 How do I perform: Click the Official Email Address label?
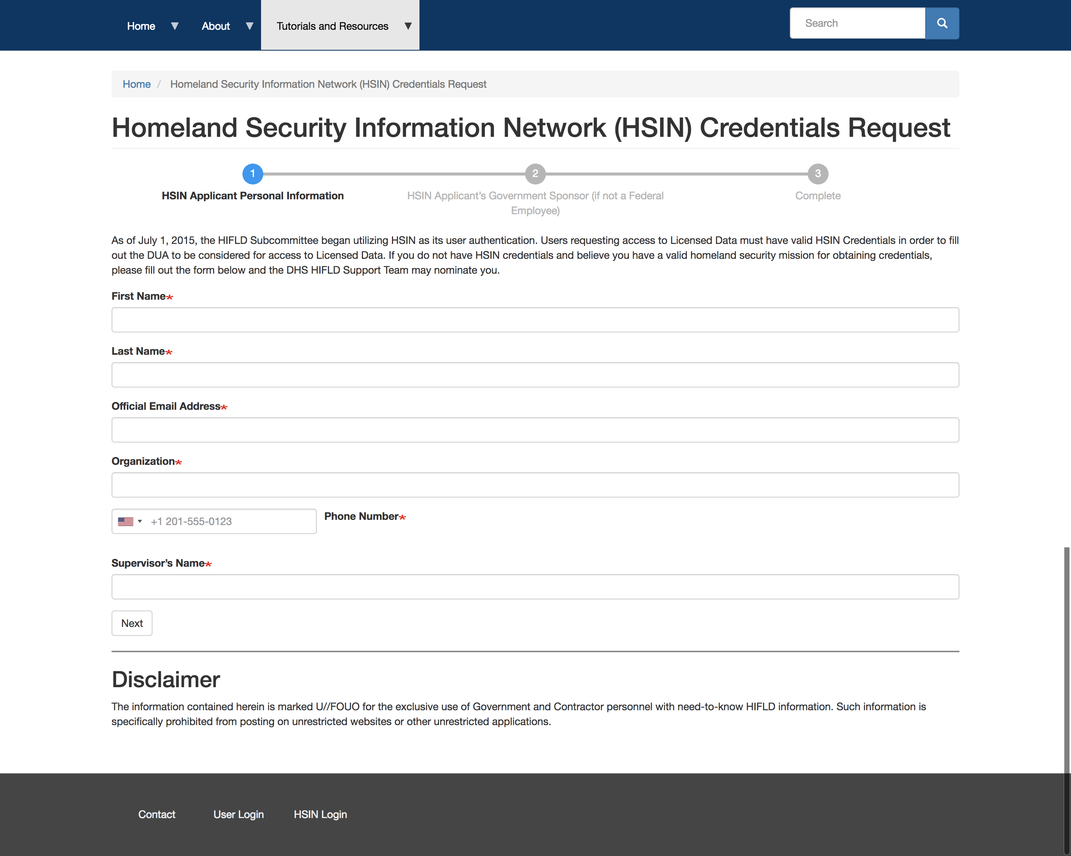pyautogui.click(x=169, y=406)
